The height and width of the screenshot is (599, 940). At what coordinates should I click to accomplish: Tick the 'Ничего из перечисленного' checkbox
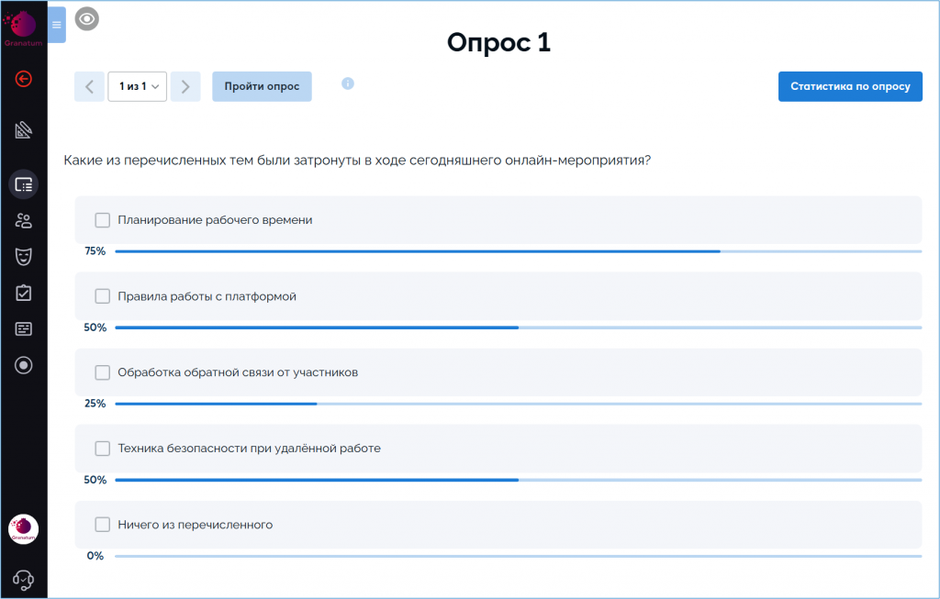103,525
